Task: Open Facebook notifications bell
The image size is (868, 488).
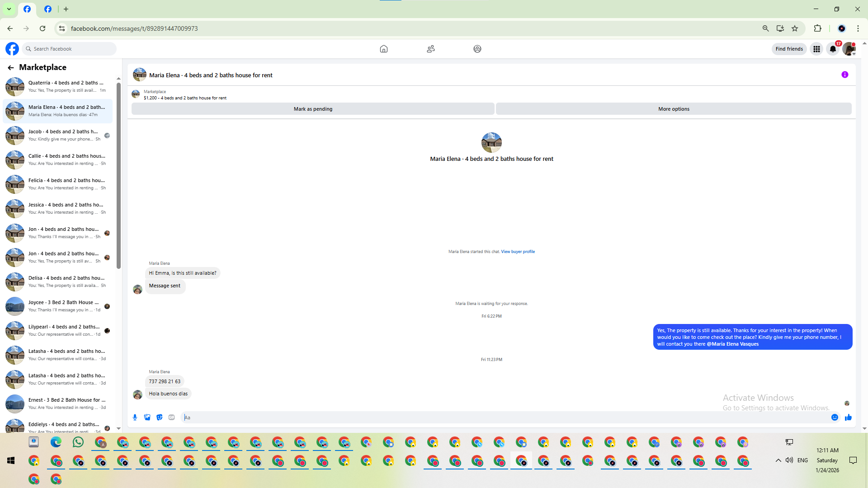Action: pos(833,49)
